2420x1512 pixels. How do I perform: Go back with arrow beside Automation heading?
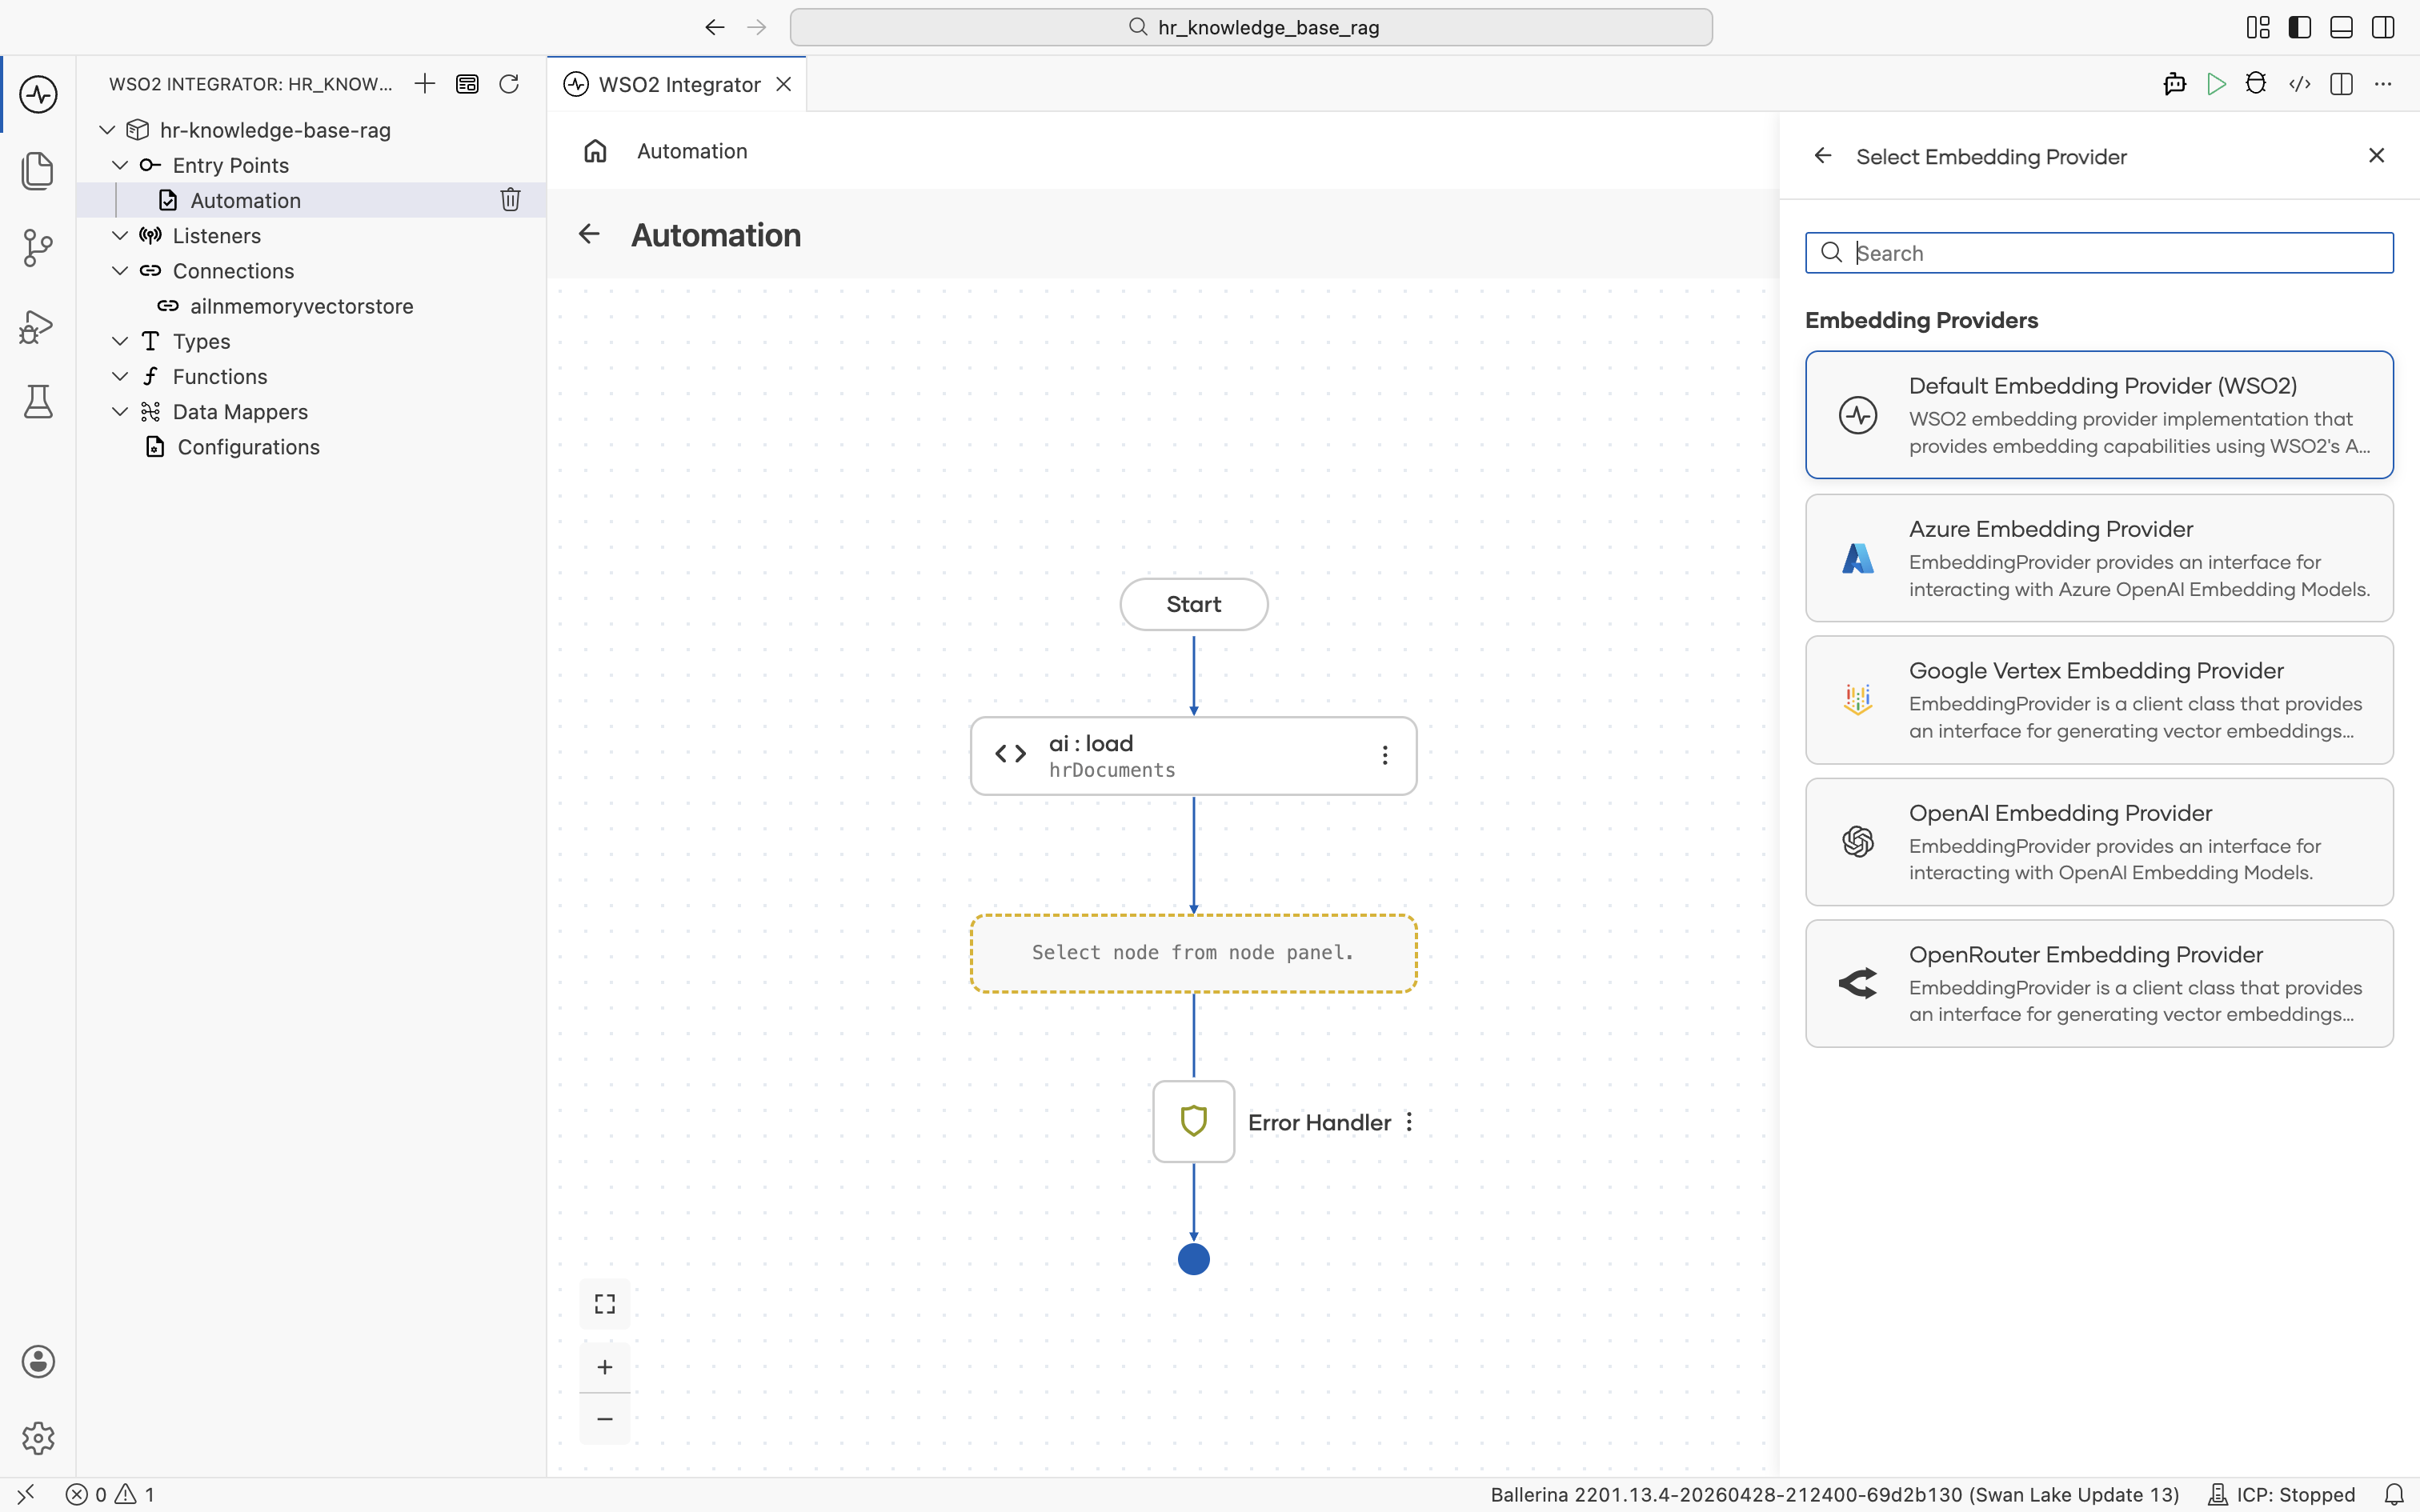pyautogui.click(x=589, y=234)
